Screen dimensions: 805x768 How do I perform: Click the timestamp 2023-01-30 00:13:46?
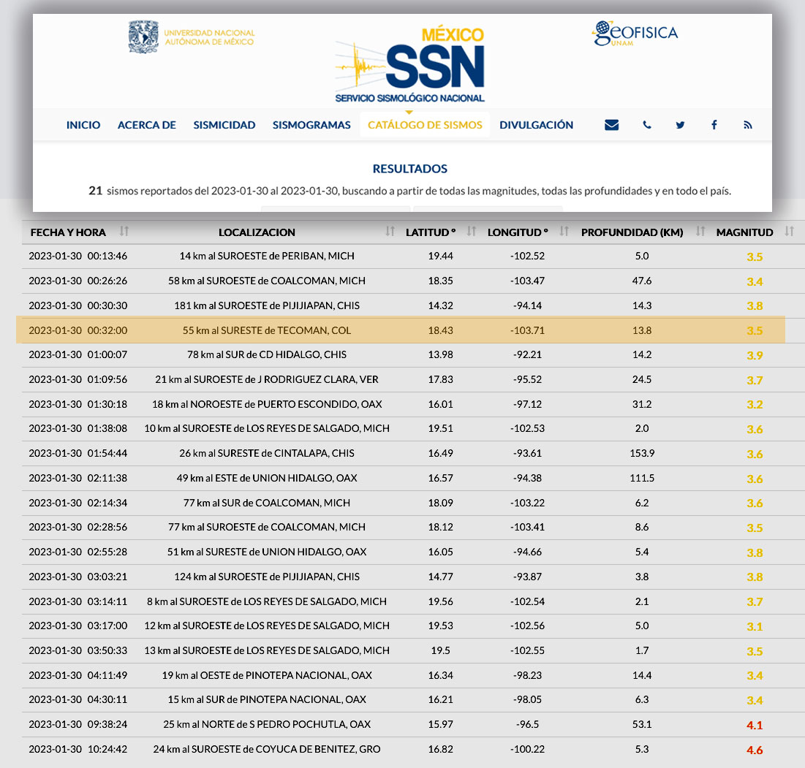78,256
